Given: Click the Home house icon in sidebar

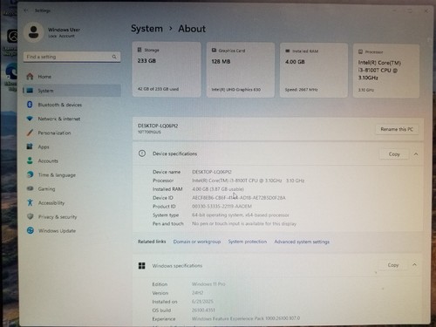Looking at the screenshot, I should (x=30, y=77).
